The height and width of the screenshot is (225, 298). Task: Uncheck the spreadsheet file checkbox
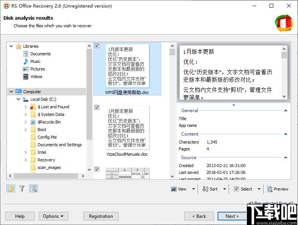97,169
